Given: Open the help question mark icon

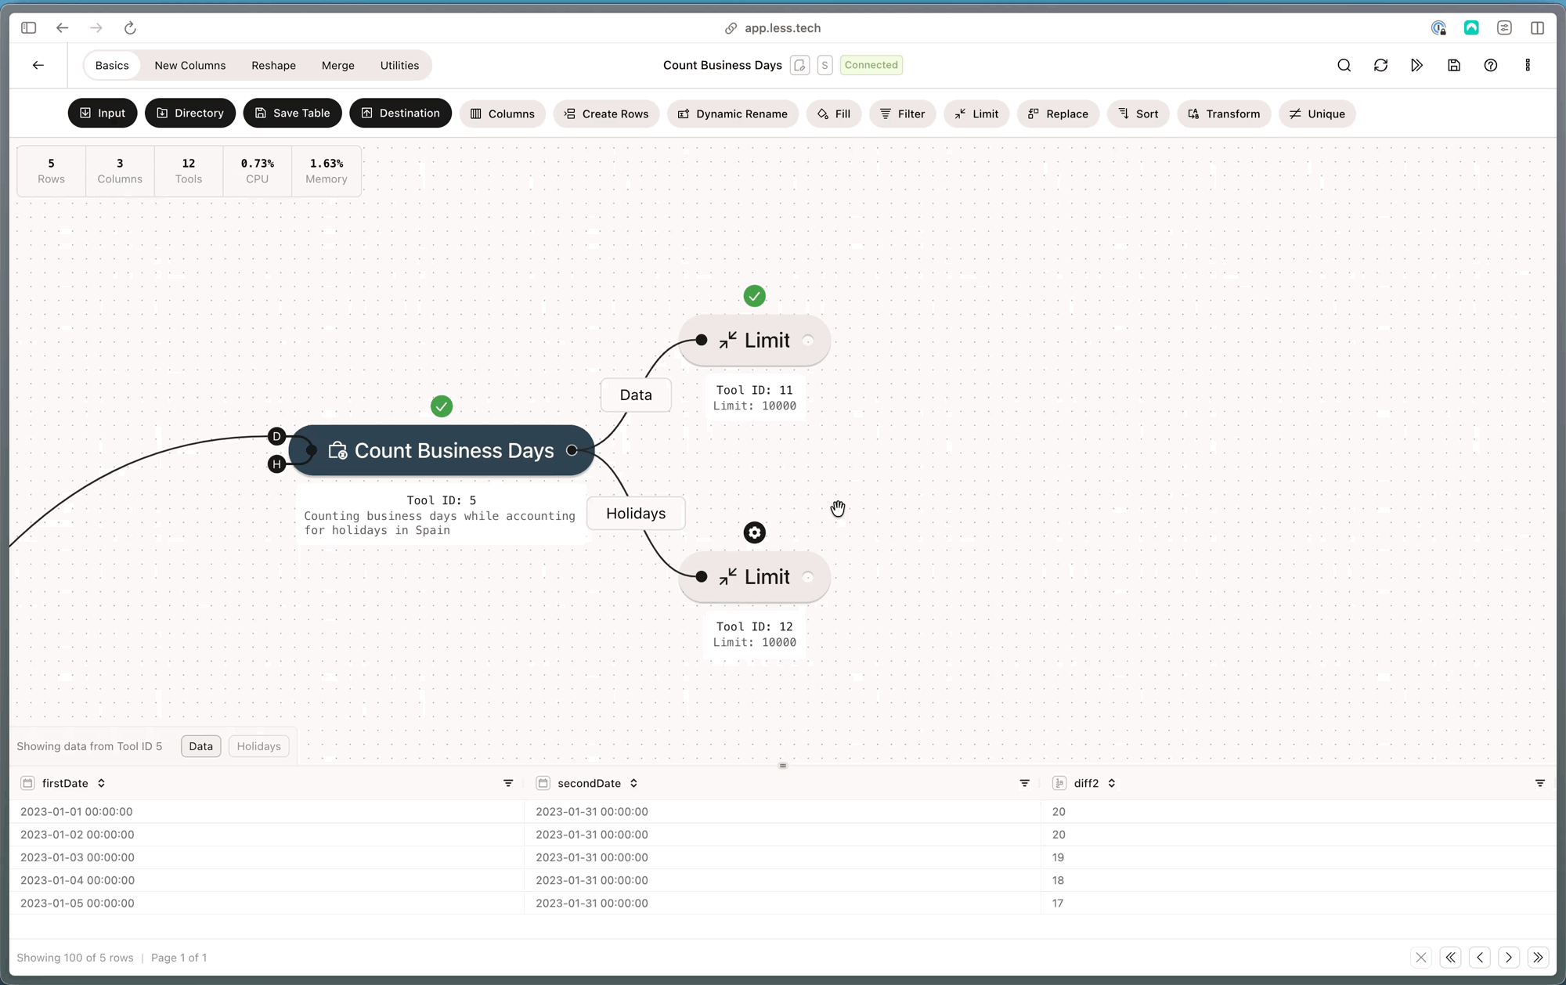Looking at the screenshot, I should (x=1490, y=65).
